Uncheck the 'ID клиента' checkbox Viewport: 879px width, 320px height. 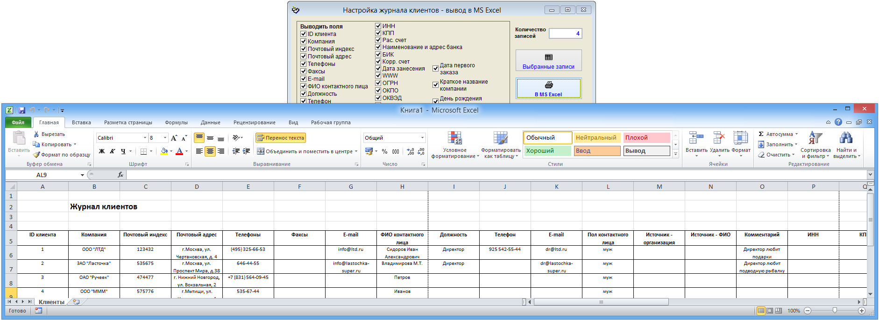click(304, 34)
